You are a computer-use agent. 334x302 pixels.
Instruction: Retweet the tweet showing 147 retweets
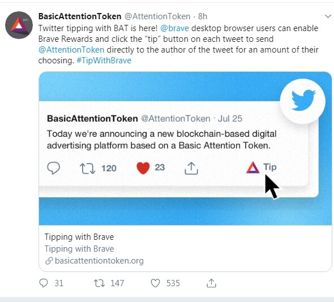[99, 283]
